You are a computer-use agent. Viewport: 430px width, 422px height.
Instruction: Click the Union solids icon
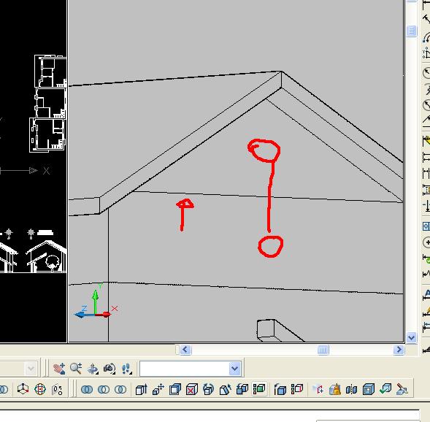pyautogui.click(x=87, y=389)
